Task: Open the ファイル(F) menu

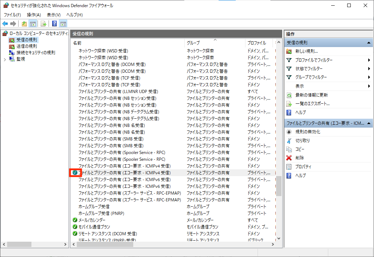Action: point(13,15)
